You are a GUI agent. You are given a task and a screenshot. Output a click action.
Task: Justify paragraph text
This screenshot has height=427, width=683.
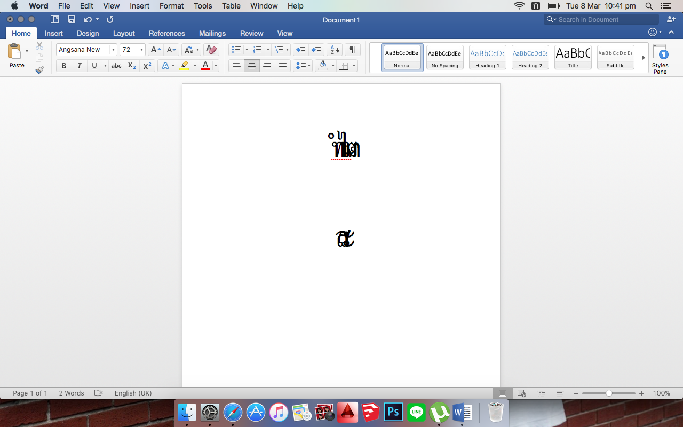pos(283,66)
